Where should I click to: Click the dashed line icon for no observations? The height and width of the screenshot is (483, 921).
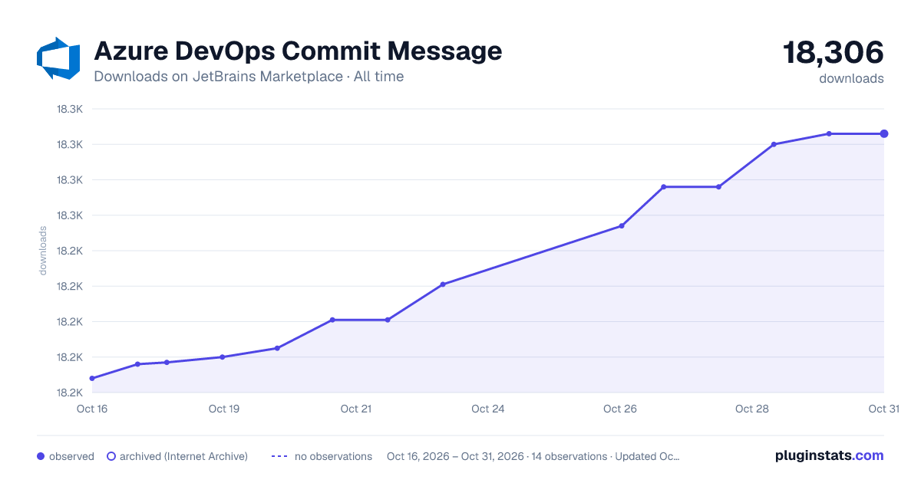279,456
